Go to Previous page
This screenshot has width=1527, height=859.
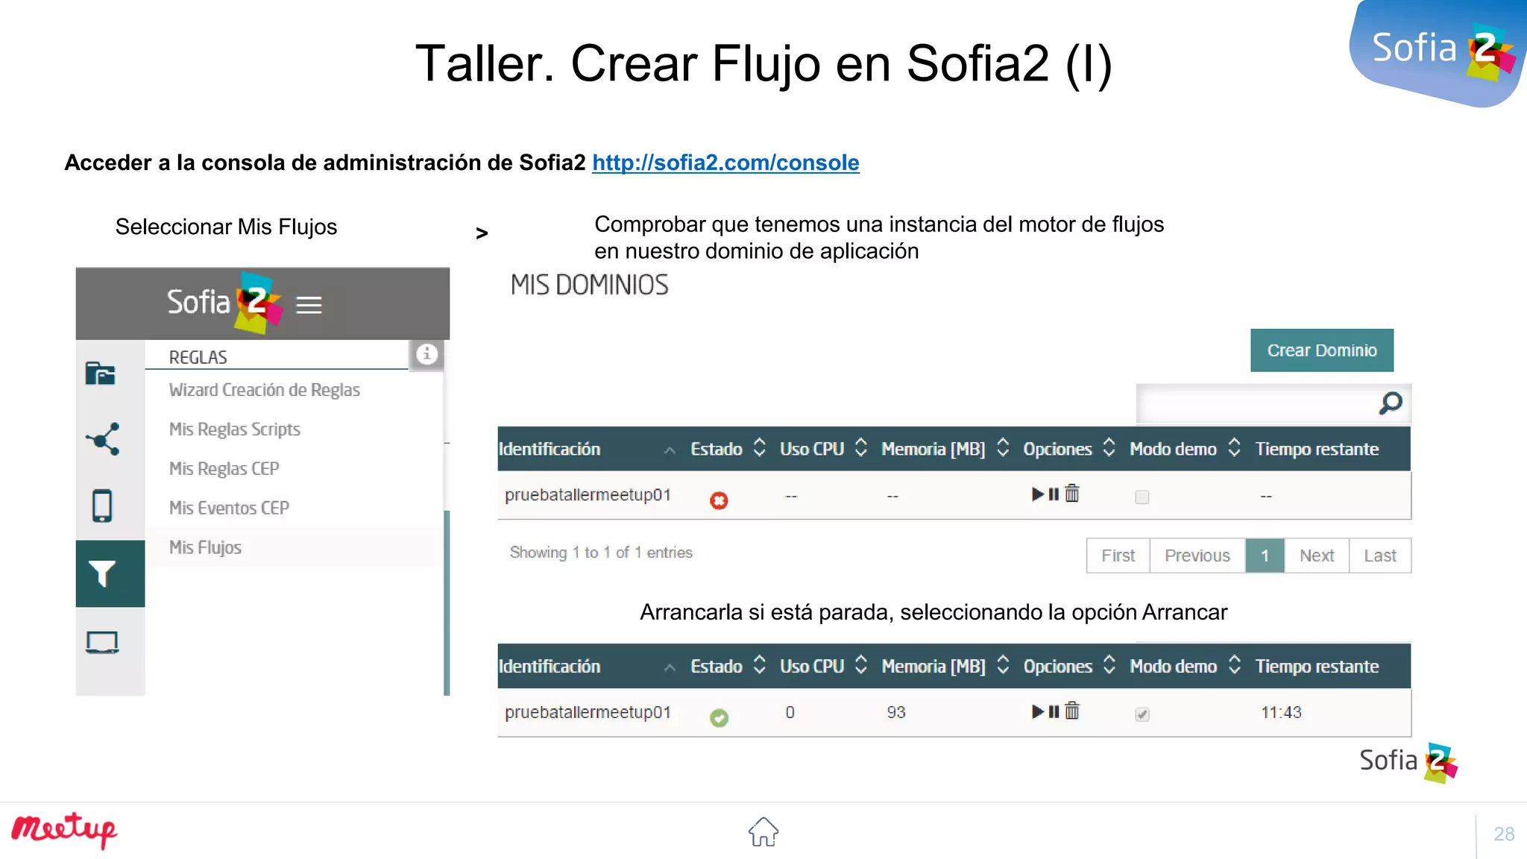click(1197, 556)
